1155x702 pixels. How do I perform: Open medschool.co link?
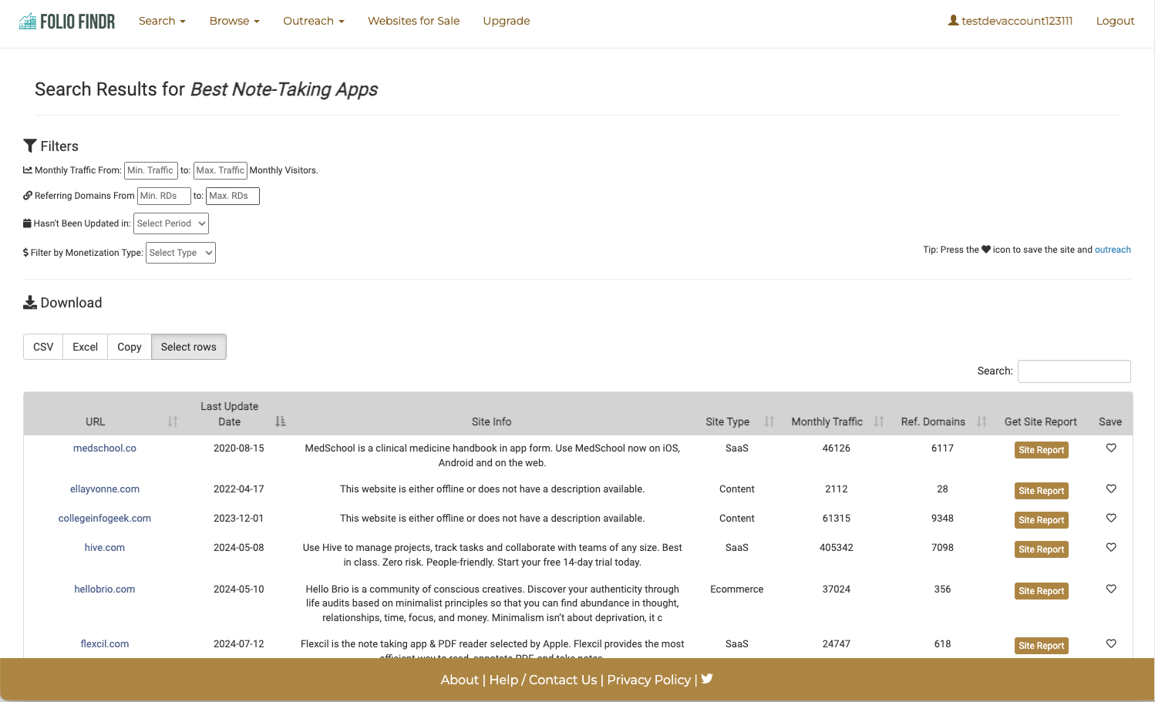(x=105, y=448)
